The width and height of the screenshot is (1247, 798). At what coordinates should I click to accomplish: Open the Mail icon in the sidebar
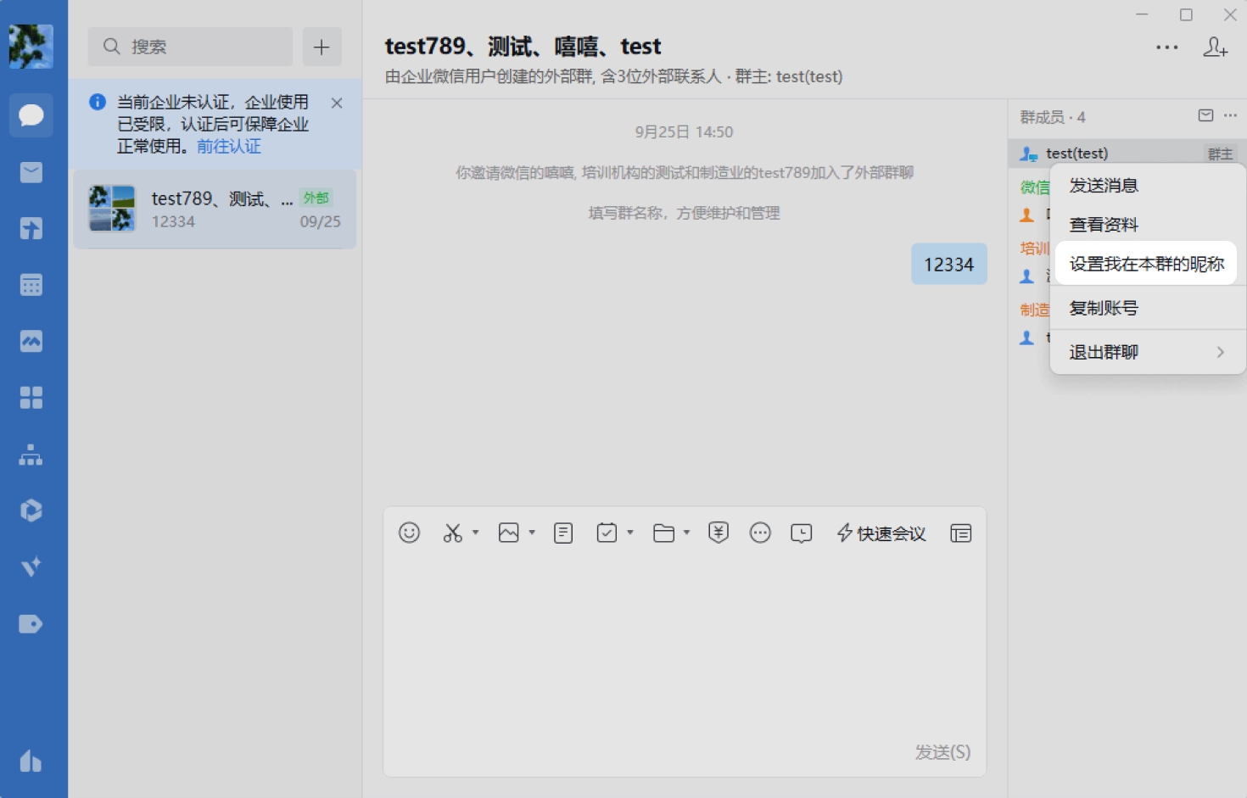[31, 172]
